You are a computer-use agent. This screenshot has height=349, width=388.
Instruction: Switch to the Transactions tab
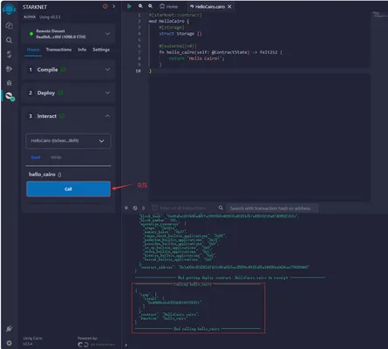[x=58, y=50]
